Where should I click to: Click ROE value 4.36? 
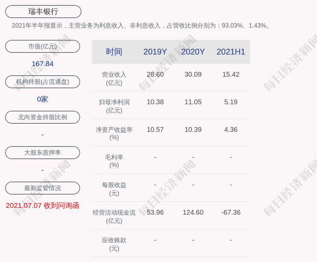pyautogui.click(x=231, y=129)
